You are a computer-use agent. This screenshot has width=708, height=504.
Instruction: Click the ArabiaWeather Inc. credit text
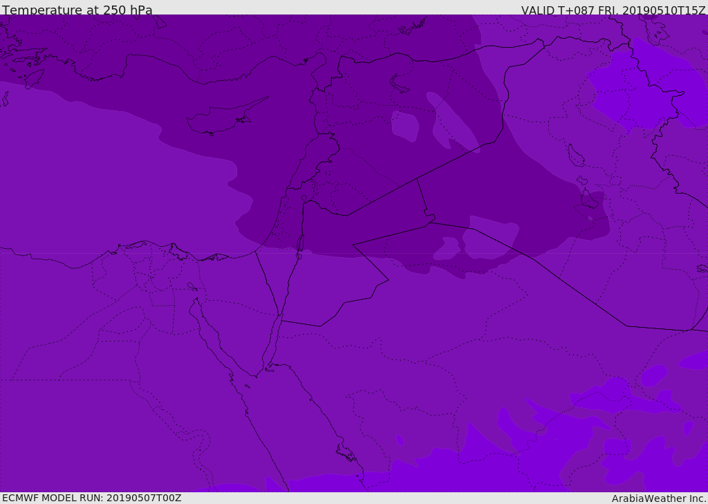coord(659,498)
